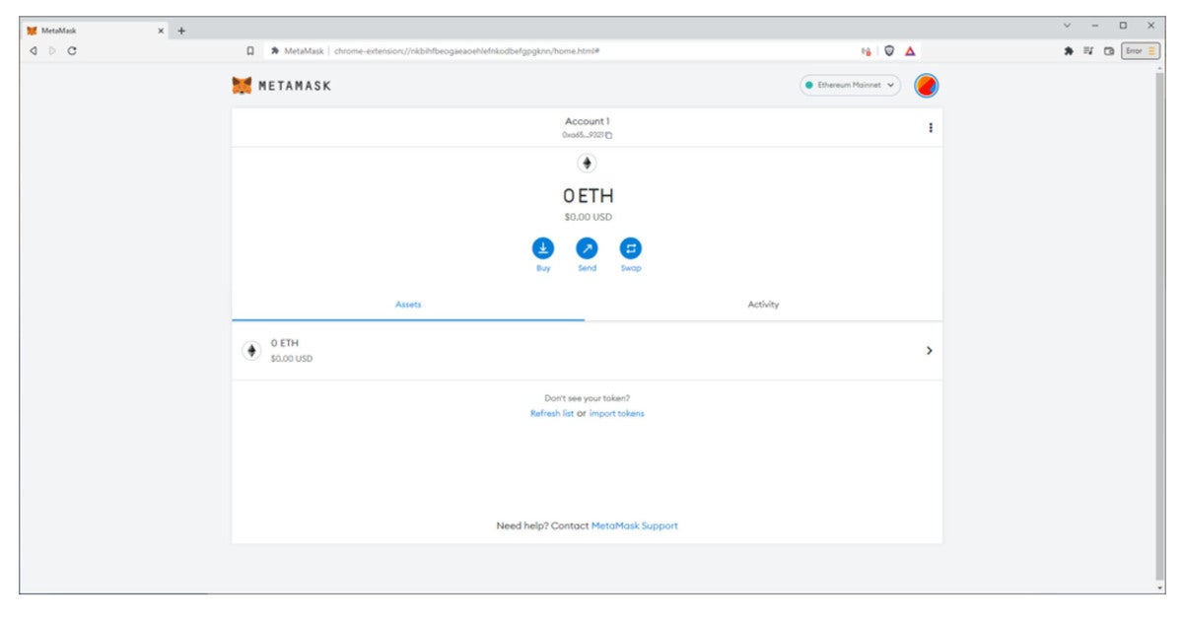Copy the account address 0xa65...9321
This screenshot has height=621, width=1182.
coord(587,135)
